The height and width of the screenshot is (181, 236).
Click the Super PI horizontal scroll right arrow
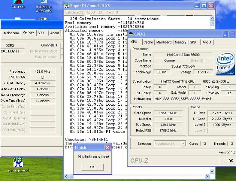point(207,176)
